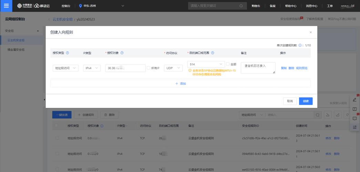Open 帮助中心 in top bar
360x172 pixels.
click(291, 6)
